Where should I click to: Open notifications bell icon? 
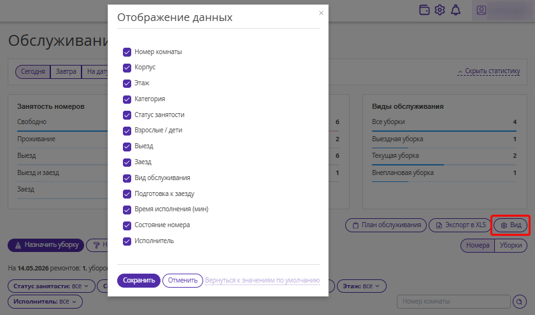coord(455,10)
